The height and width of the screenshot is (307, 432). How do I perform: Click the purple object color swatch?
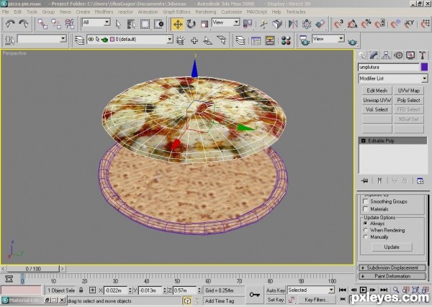425,67
